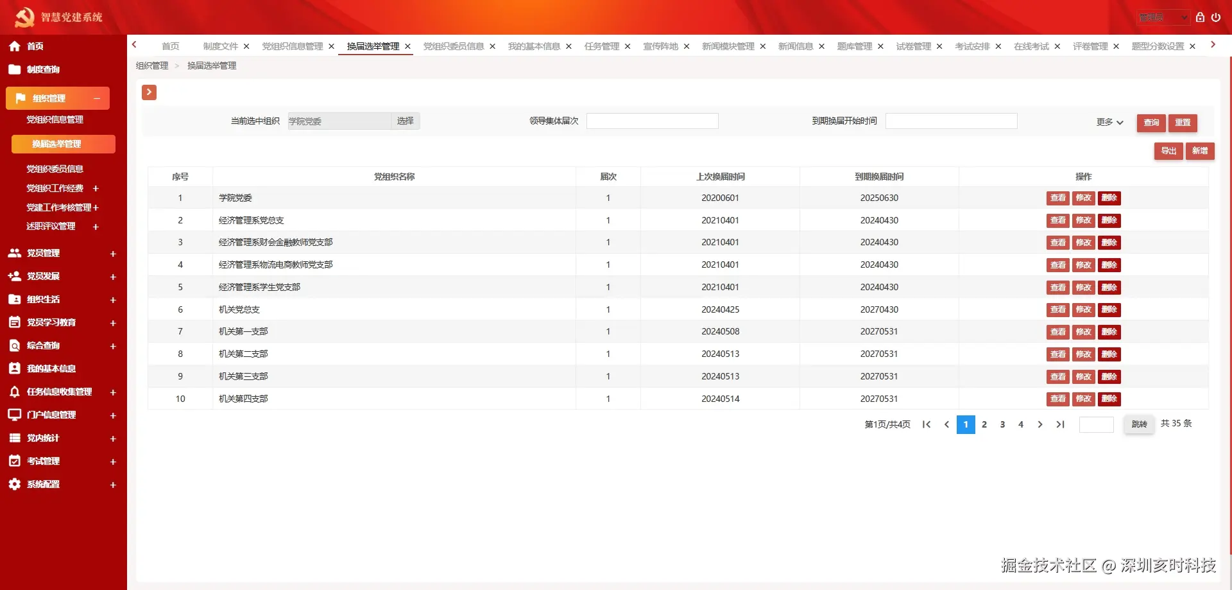The image size is (1232, 590).
Task: Click the 门户信息管理 monitor icon
Action: click(14, 415)
